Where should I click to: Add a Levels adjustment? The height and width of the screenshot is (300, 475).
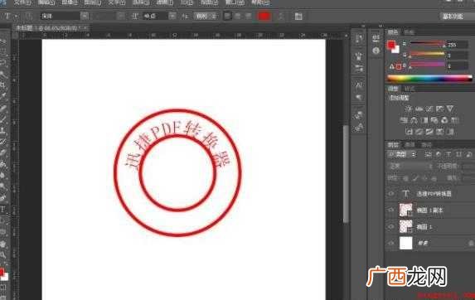(x=419, y=109)
